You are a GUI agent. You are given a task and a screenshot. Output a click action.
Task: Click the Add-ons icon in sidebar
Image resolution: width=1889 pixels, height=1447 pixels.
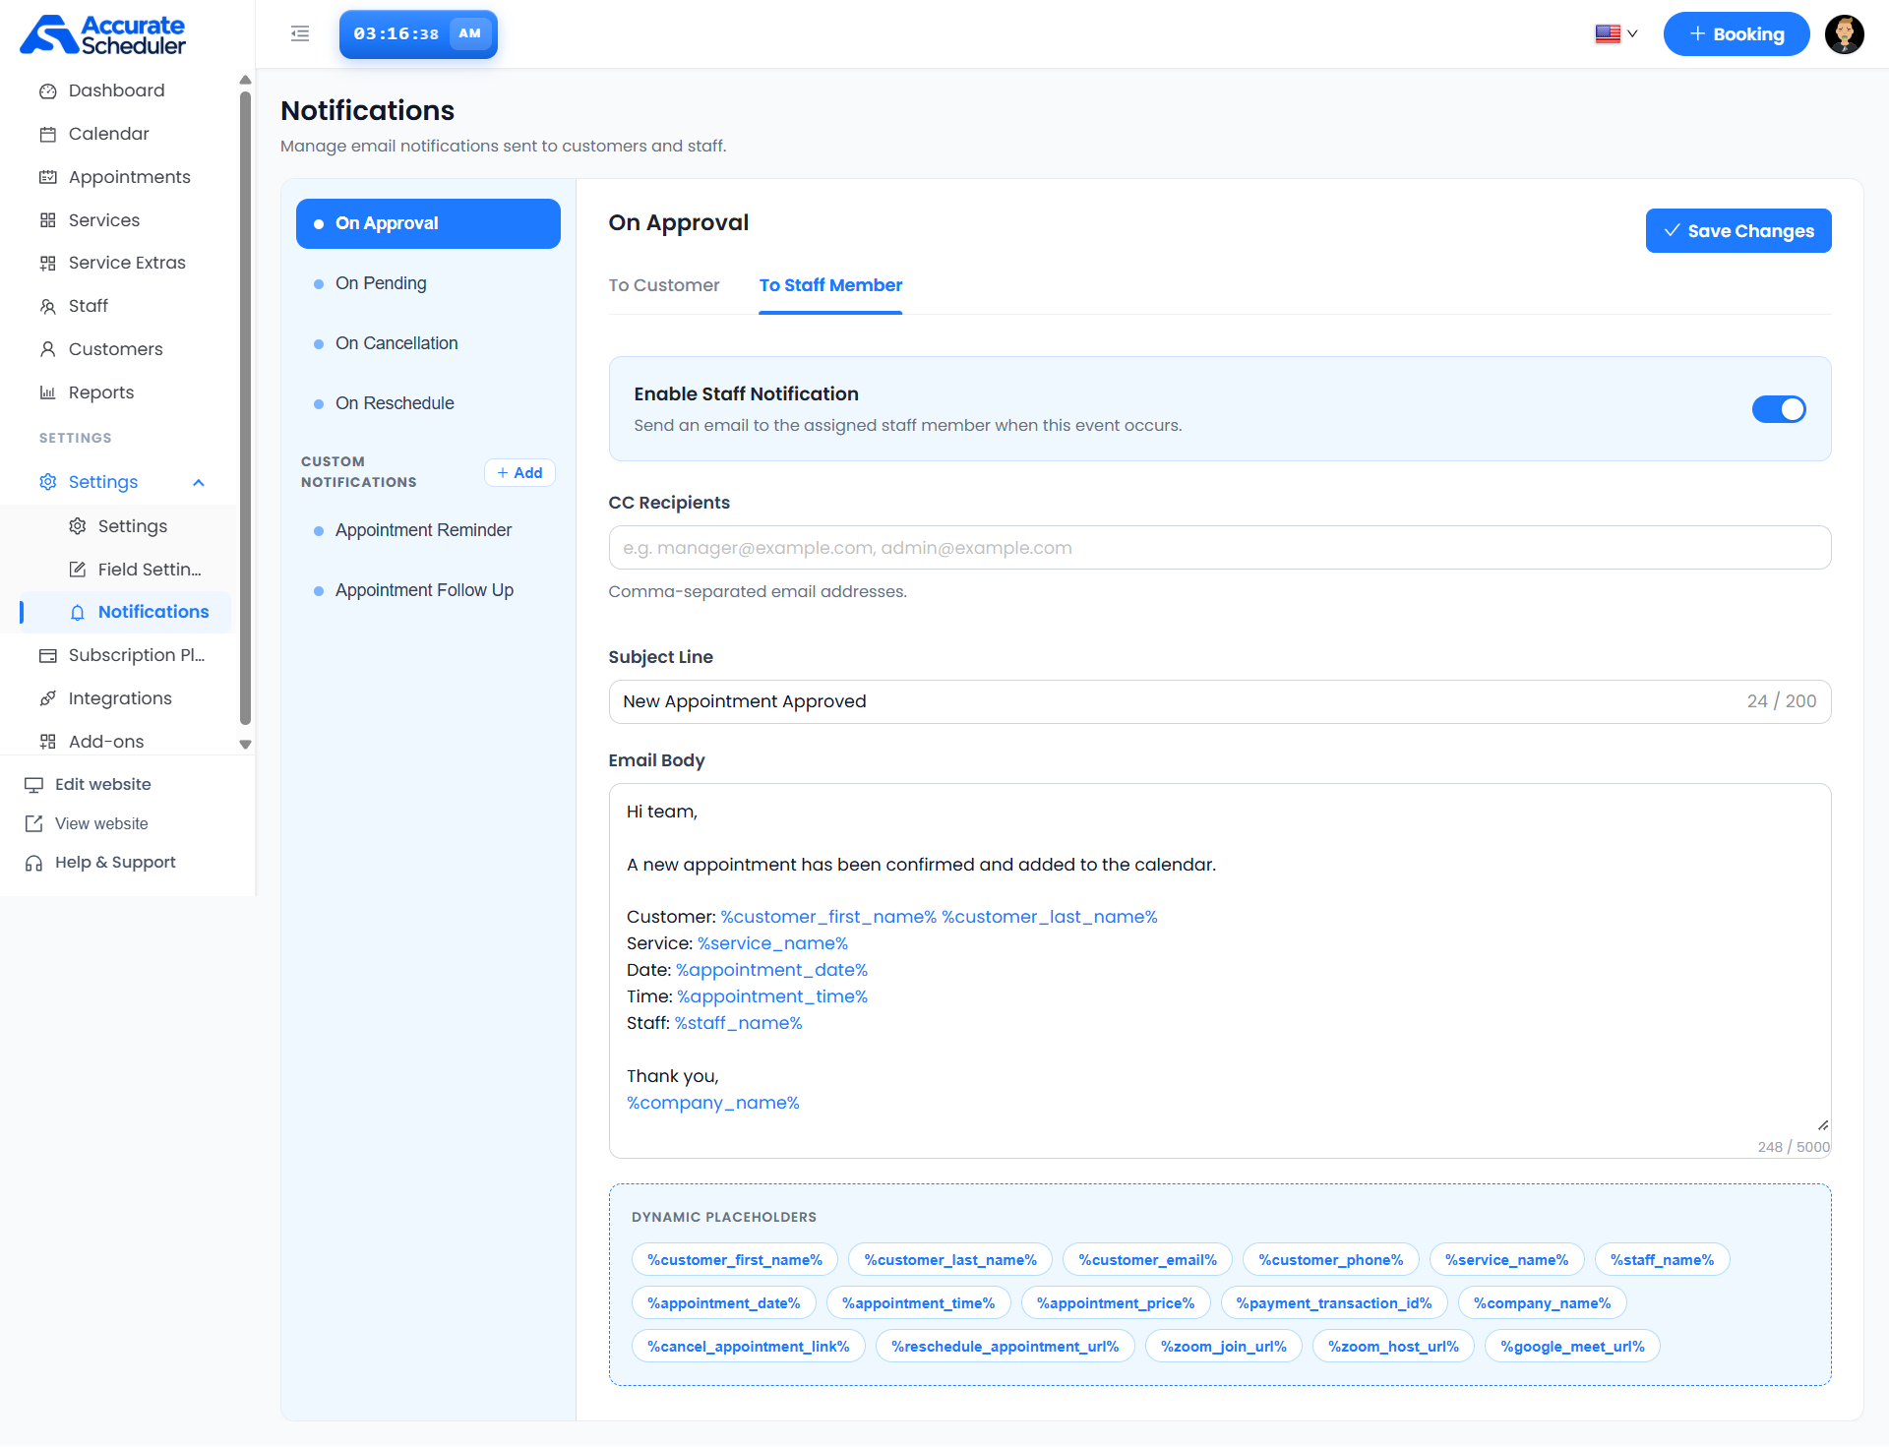[x=47, y=742]
